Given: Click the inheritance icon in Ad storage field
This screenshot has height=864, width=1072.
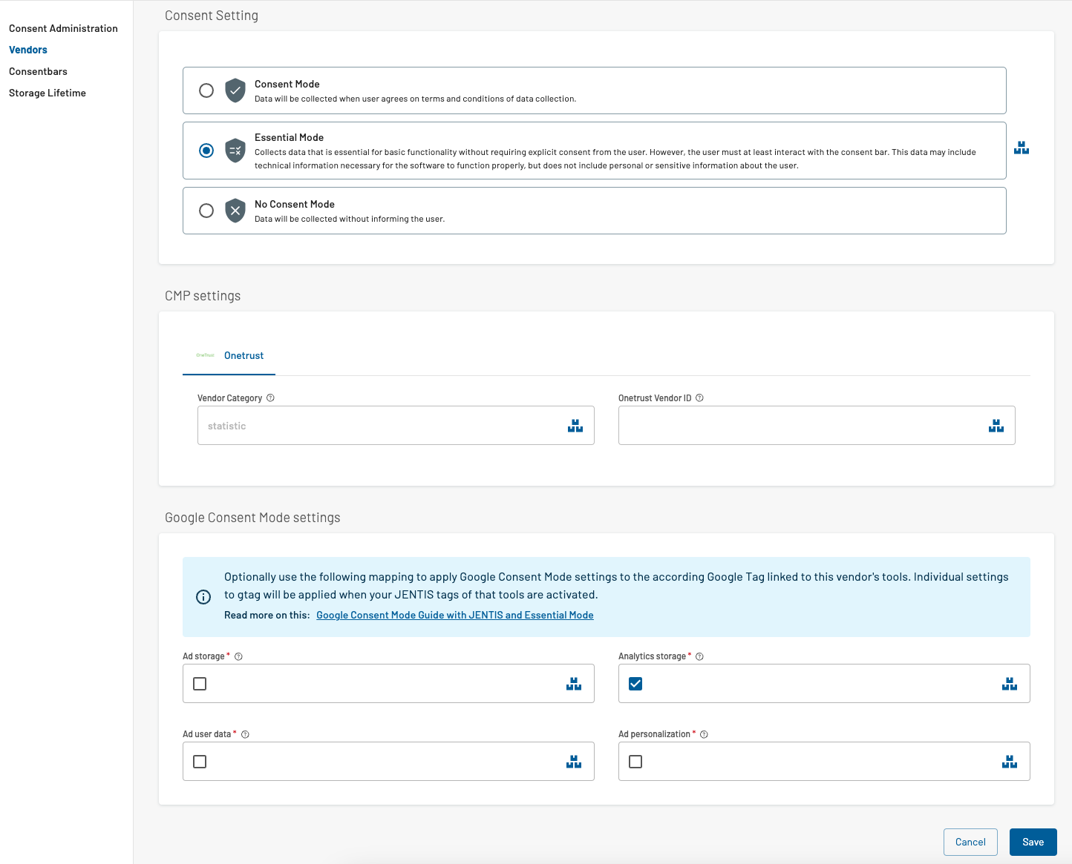Looking at the screenshot, I should 574,684.
